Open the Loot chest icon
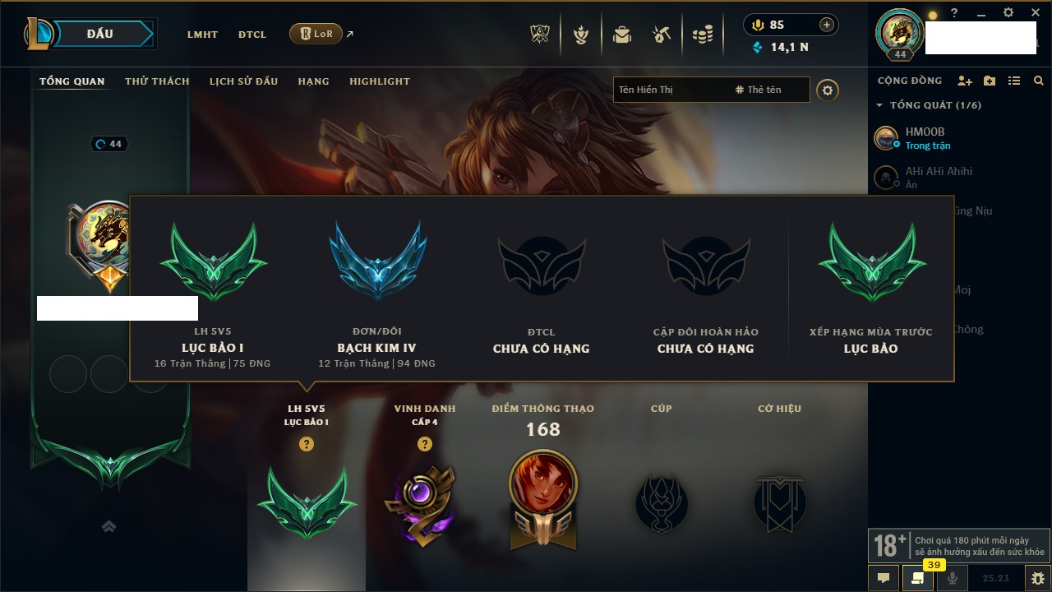This screenshot has height=592, width=1052. tap(662, 35)
